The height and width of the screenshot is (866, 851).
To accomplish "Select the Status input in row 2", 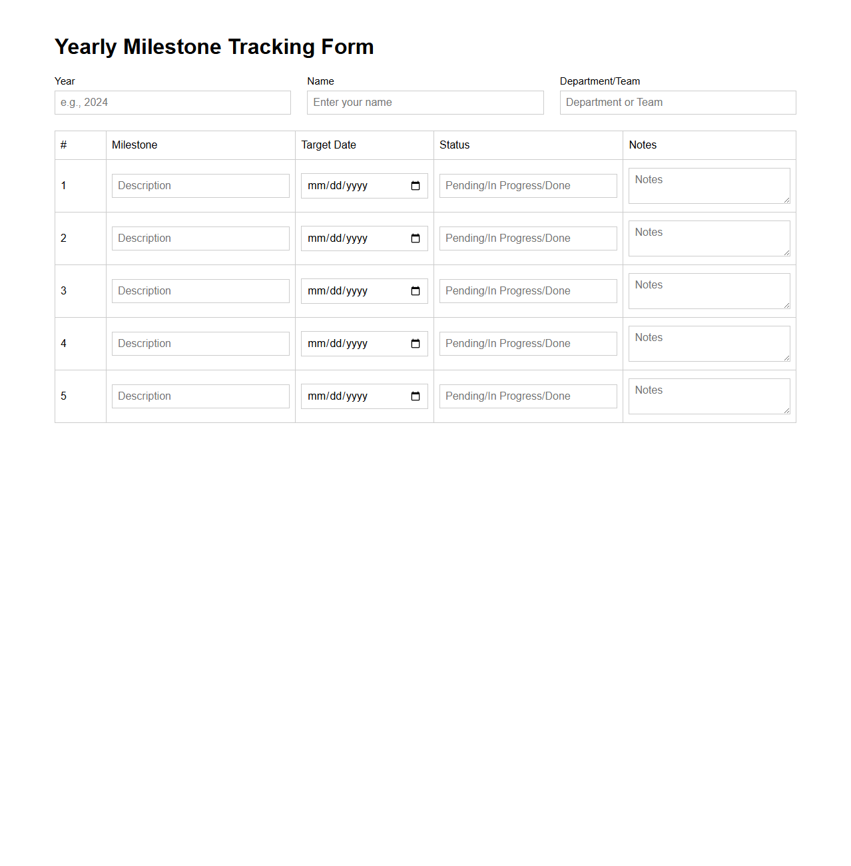I will (527, 238).
